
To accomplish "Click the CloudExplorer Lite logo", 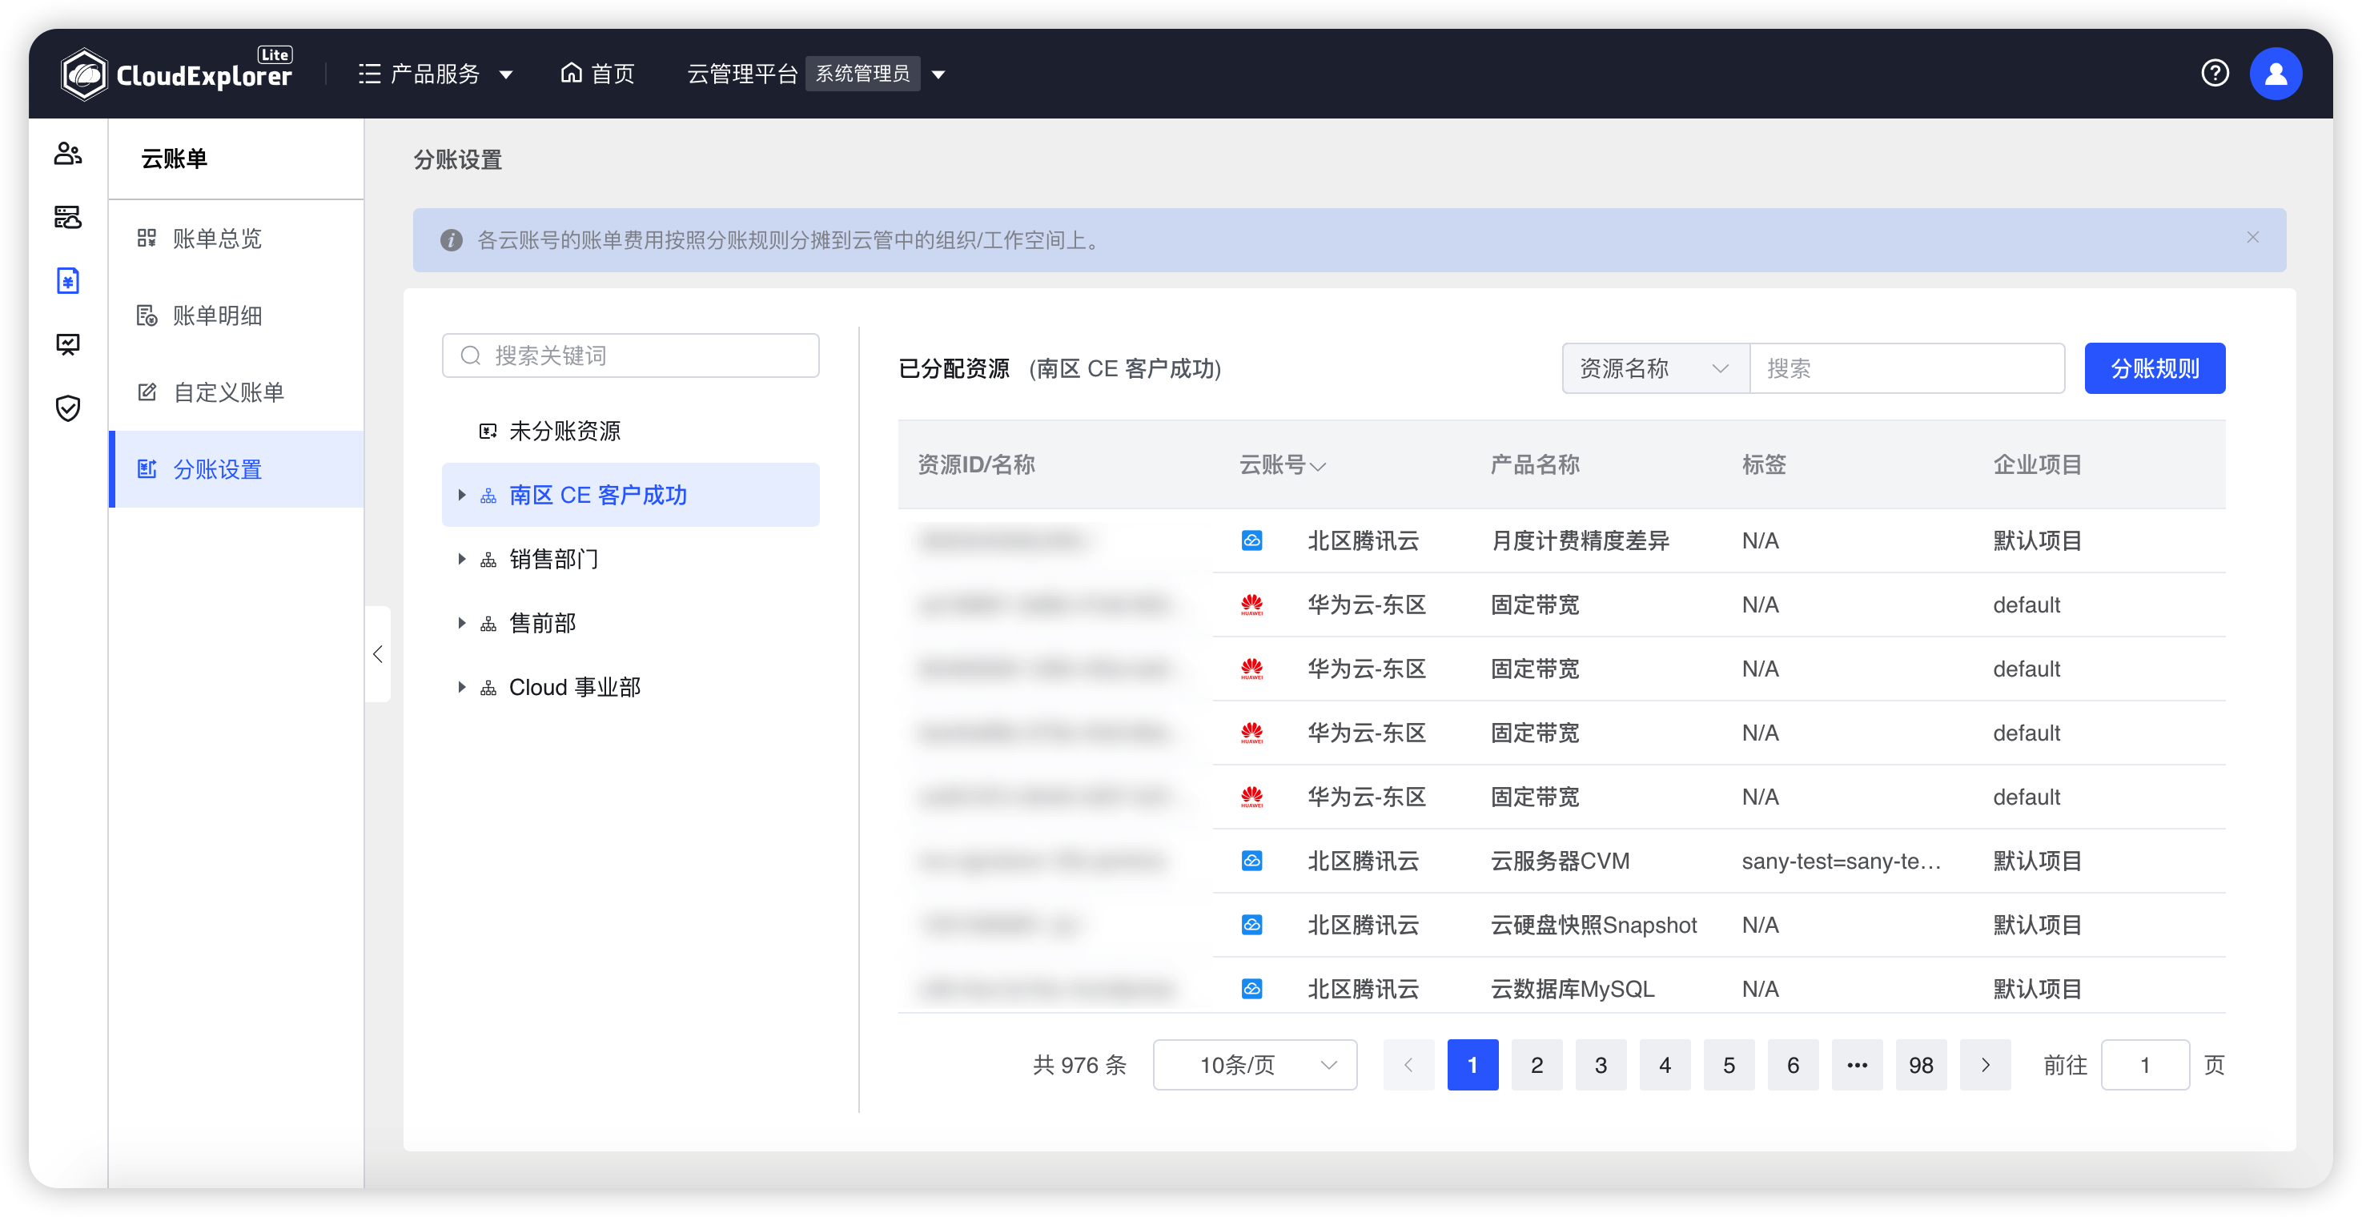I will [x=176, y=72].
